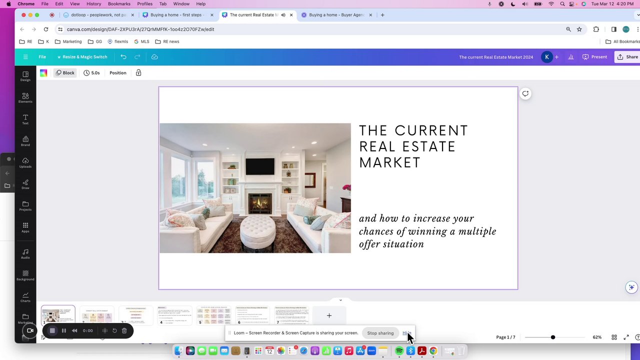The height and width of the screenshot is (360, 640).
Task: Open the Brand panel
Action: (x=25, y=141)
